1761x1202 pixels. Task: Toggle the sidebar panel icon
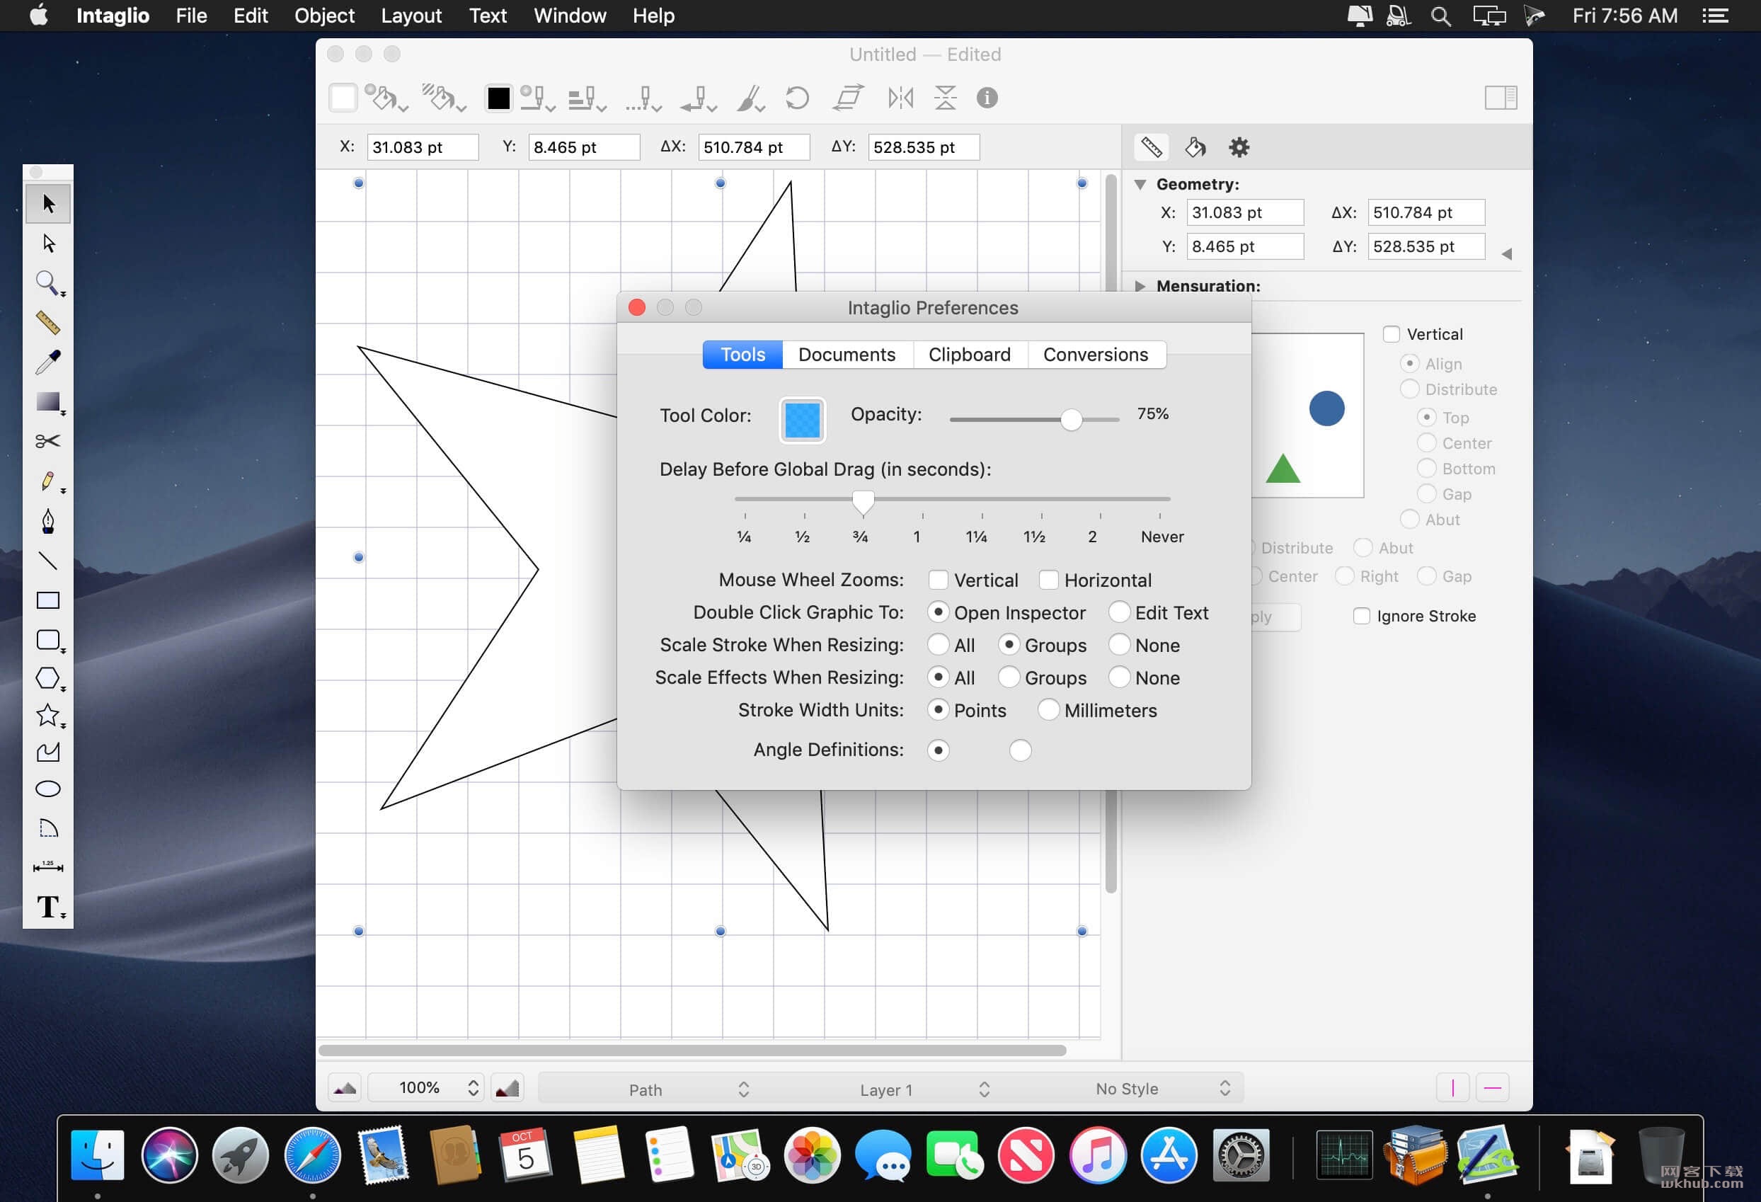(x=1501, y=98)
